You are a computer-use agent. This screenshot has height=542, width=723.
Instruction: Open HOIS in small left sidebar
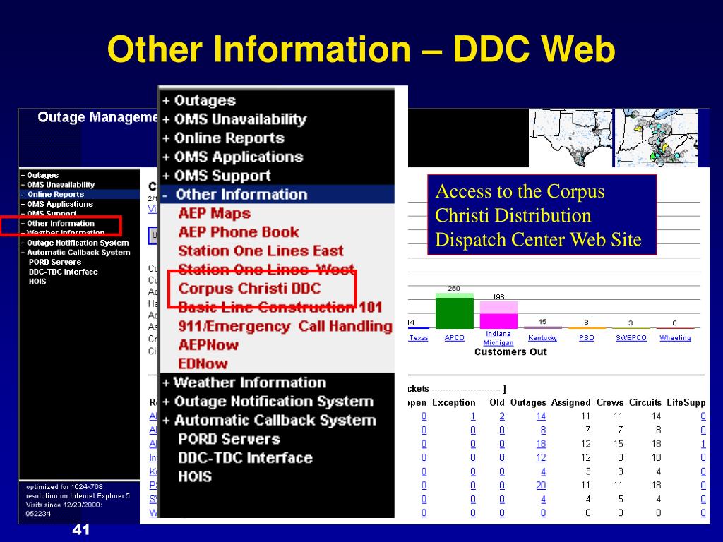tap(37, 282)
